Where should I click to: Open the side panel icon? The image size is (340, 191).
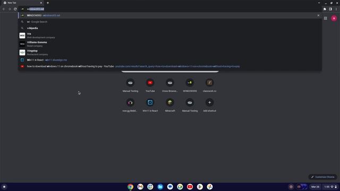330,9
